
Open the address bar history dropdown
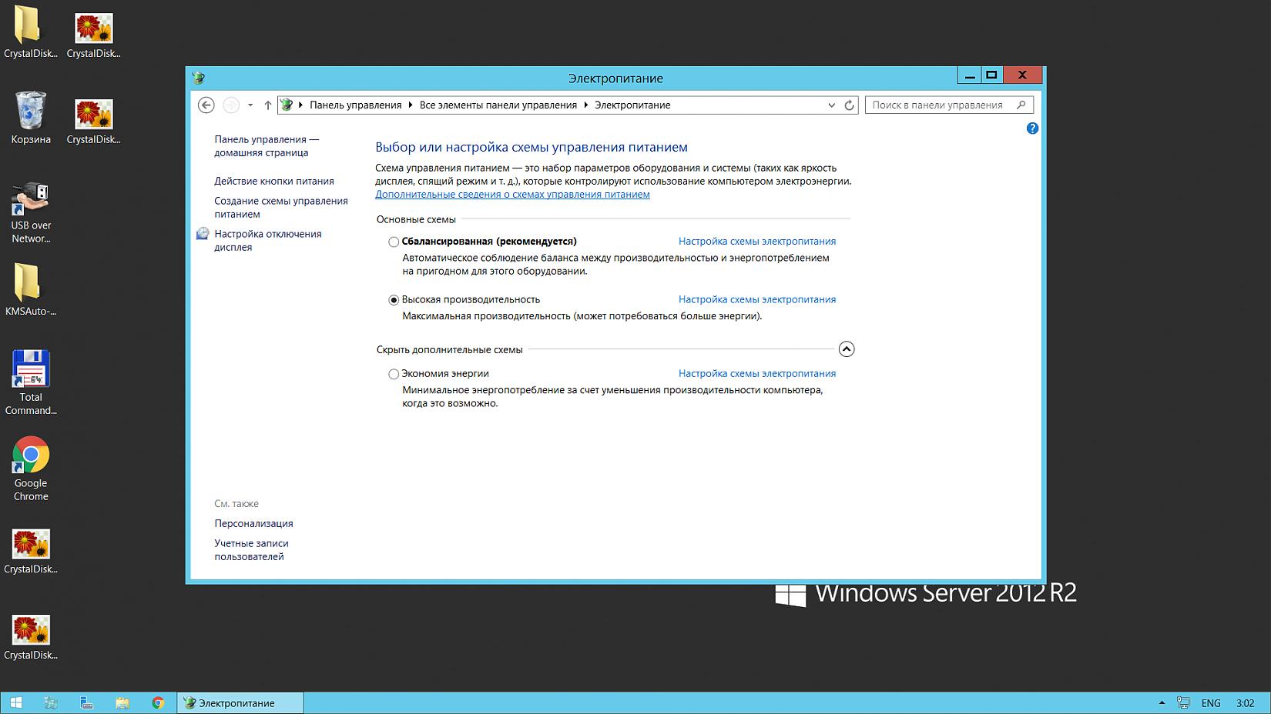point(831,105)
